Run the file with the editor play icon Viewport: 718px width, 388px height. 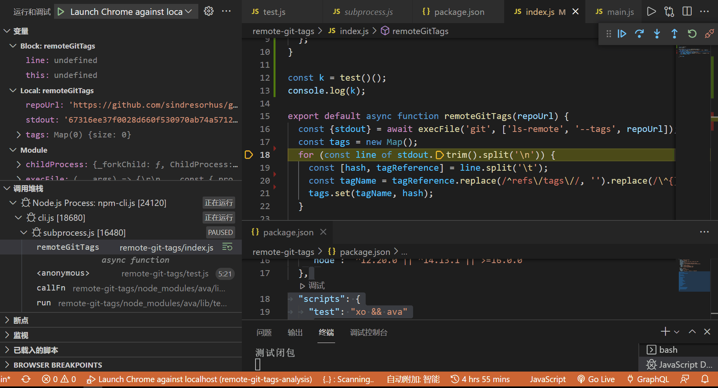click(x=651, y=12)
